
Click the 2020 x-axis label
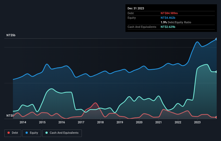(x=139, y=122)
